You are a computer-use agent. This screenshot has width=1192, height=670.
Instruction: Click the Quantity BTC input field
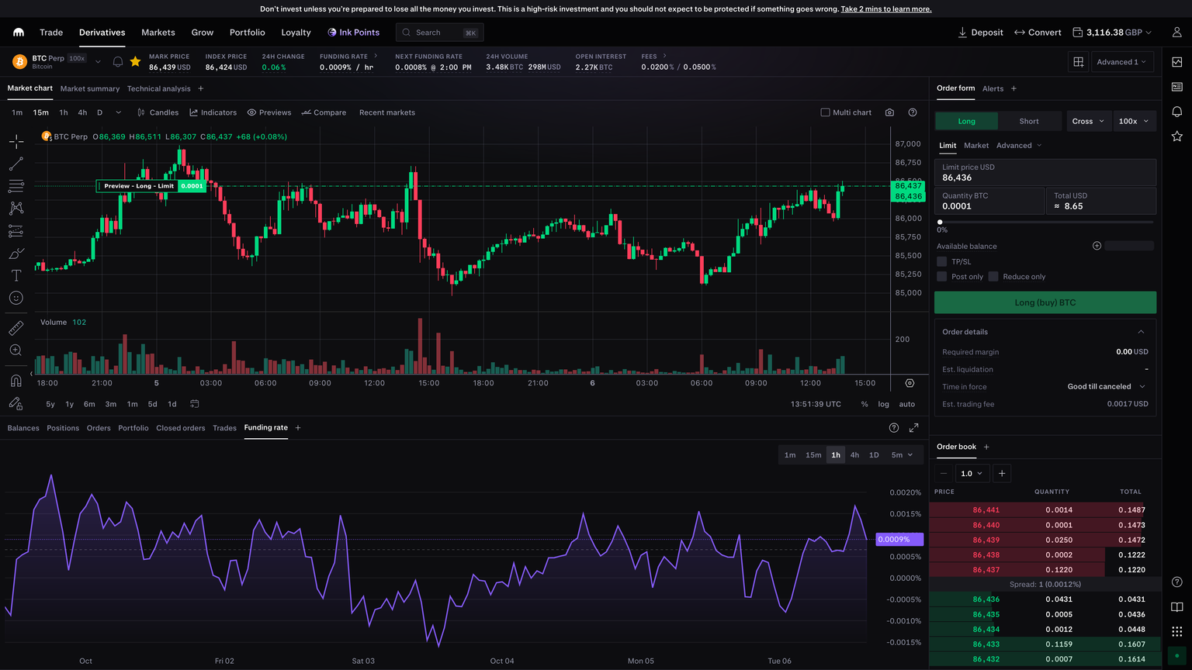[989, 201]
